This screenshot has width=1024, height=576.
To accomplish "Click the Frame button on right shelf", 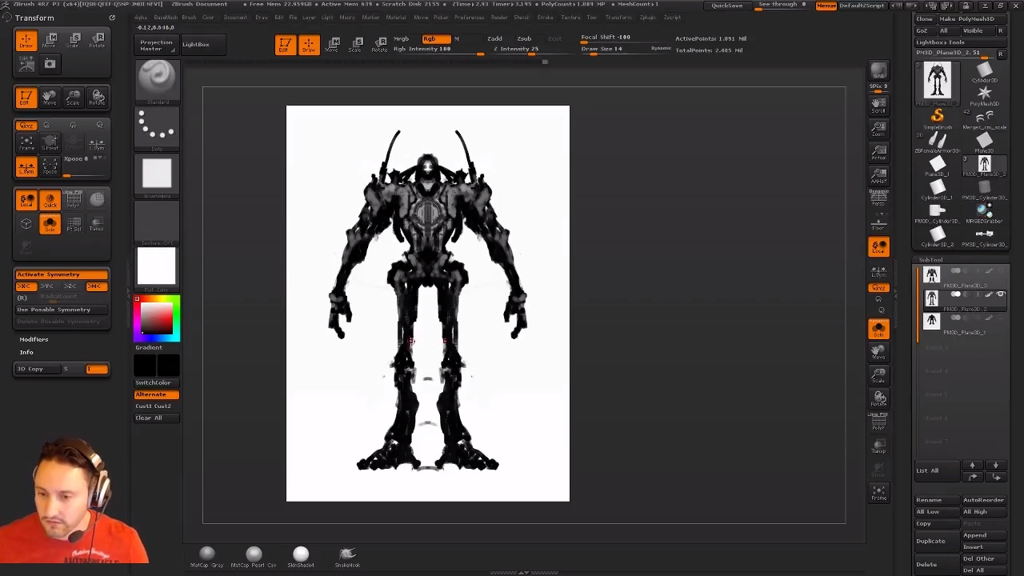I will 878,493.
